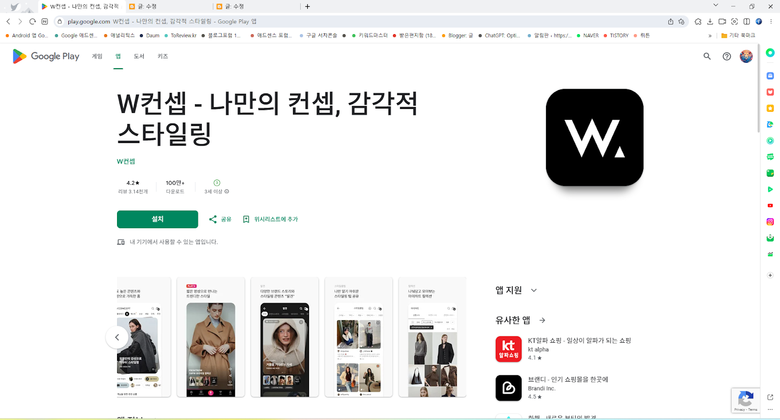Switch to the W컨셉 Google Play tab
The height and width of the screenshot is (420, 780).
coord(81,7)
